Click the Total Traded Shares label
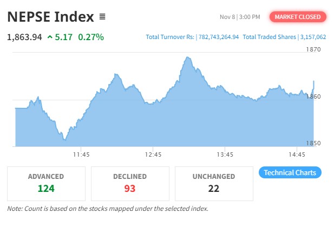 point(269,37)
